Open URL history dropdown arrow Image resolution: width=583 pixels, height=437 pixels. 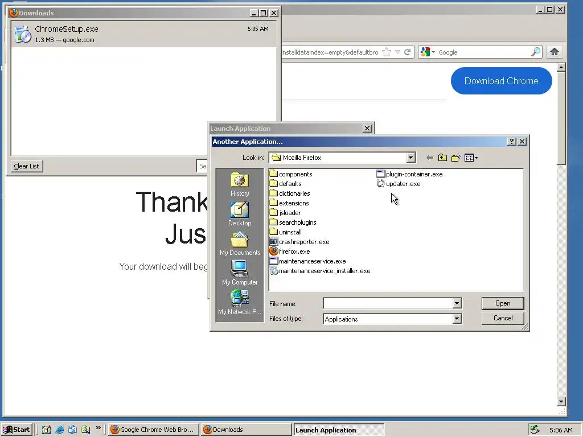point(397,52)
